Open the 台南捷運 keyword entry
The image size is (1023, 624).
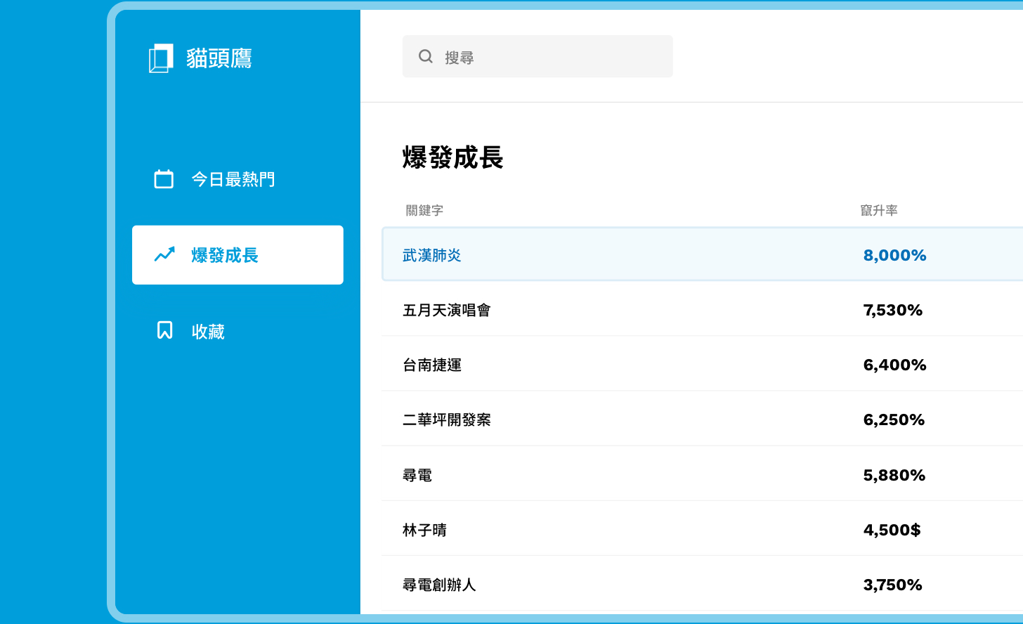pyautogui.click(x=432, y=365)
